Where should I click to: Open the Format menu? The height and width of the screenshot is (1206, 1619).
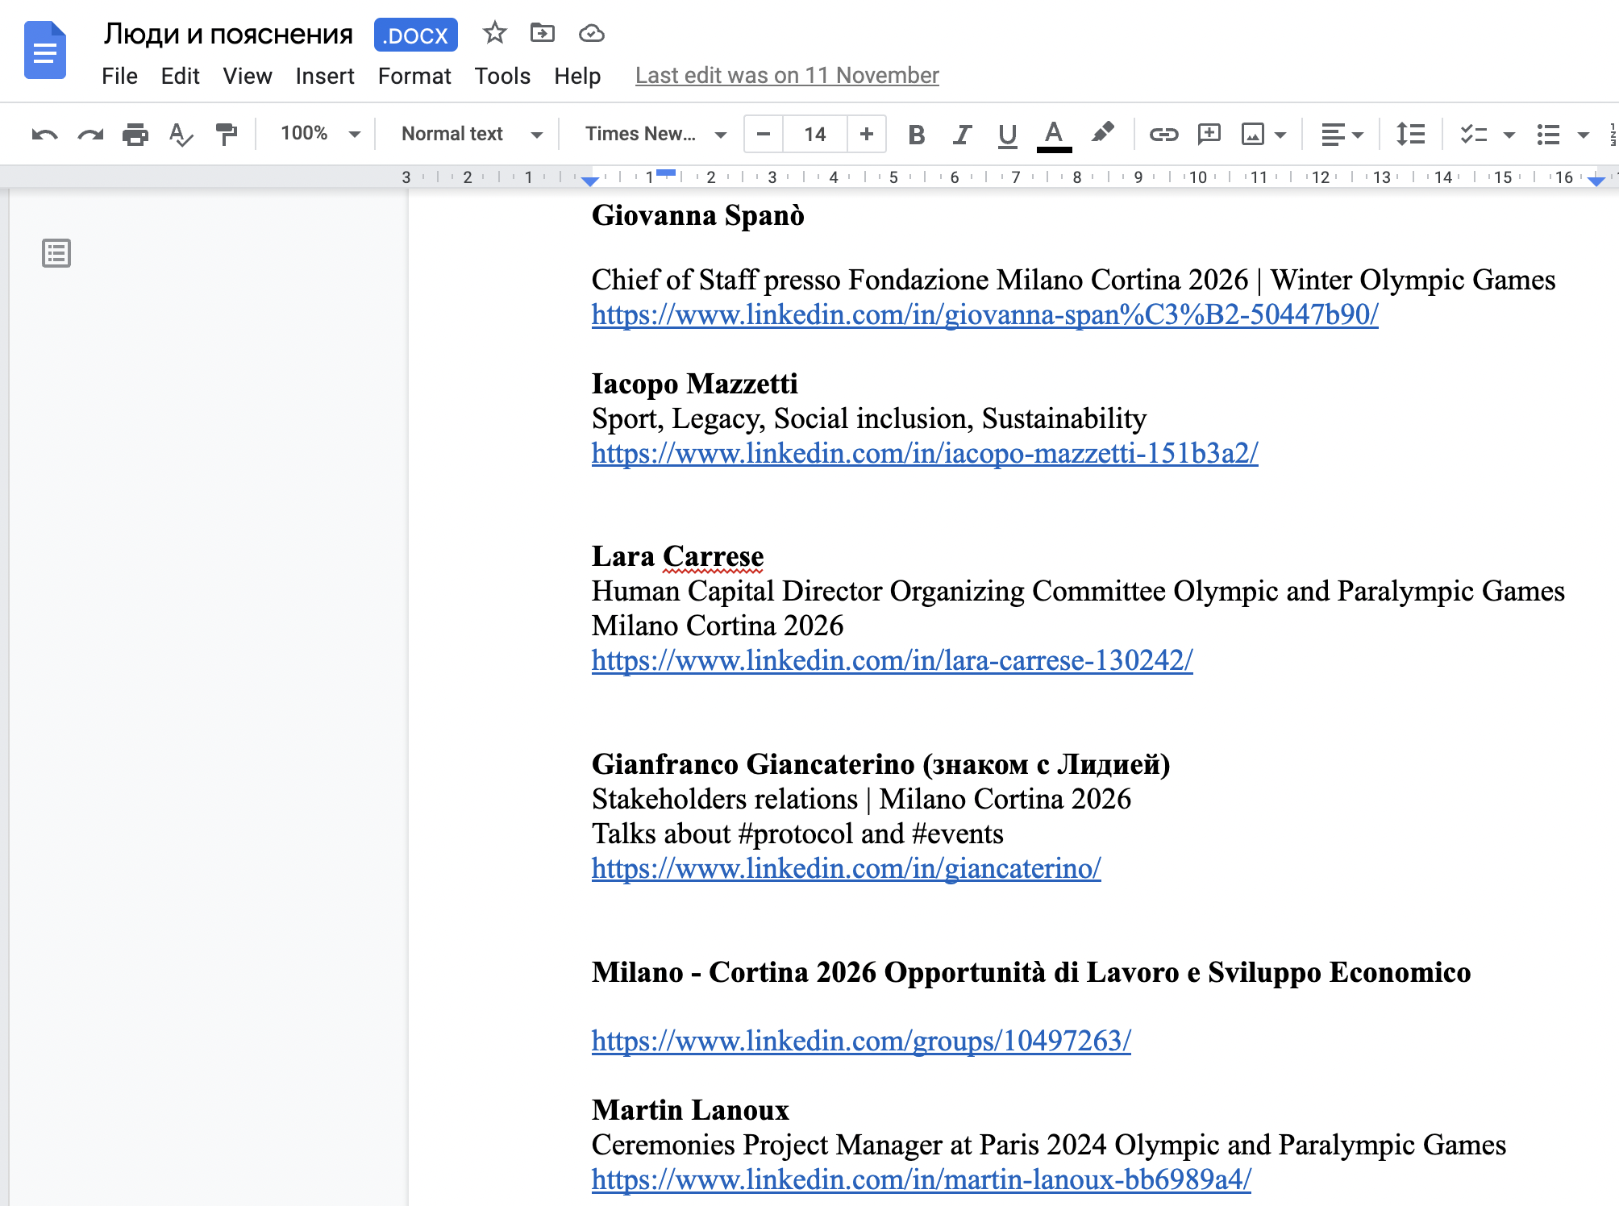[414, 76]
